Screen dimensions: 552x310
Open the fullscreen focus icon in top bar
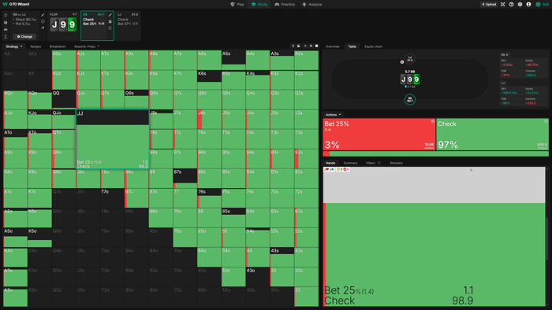pos(503,4)
